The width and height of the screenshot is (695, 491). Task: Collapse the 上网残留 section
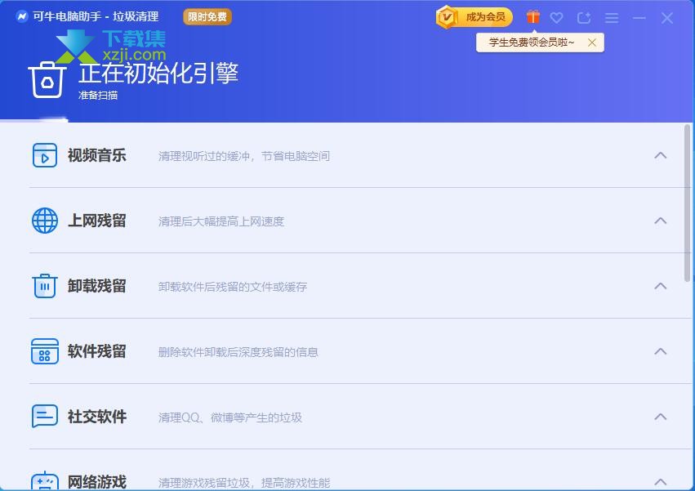tap(661, 221)
